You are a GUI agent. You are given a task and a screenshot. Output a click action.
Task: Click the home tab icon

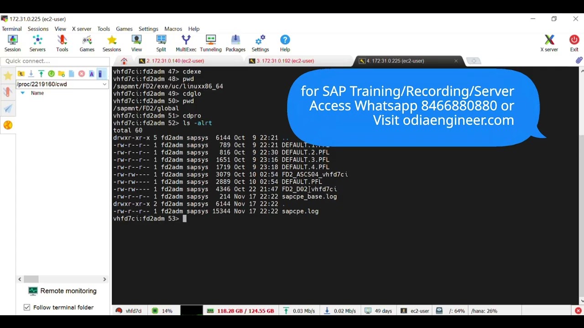[x=124, y=61]
